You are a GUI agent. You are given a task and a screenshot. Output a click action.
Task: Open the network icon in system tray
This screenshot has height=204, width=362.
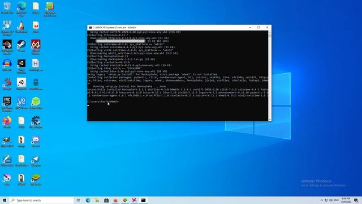click(326, 200)
